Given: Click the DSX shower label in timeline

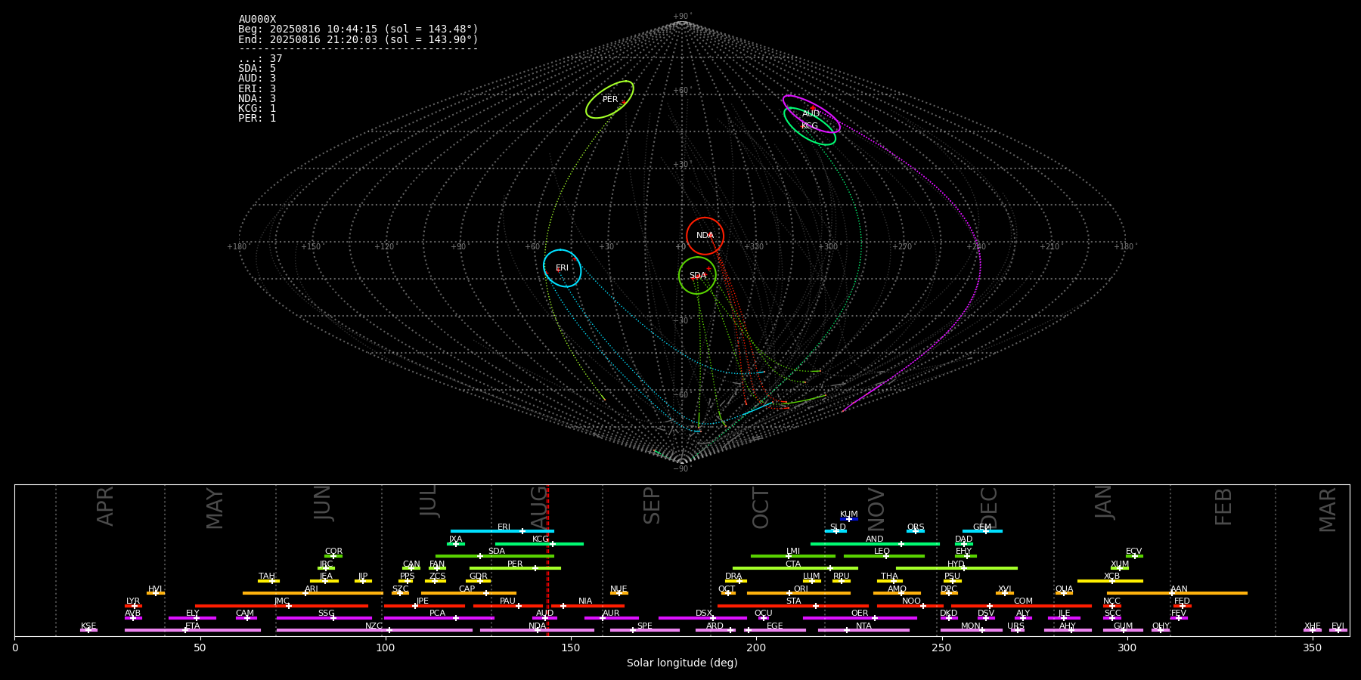Looking at the screenshot, I should [704, 614].
